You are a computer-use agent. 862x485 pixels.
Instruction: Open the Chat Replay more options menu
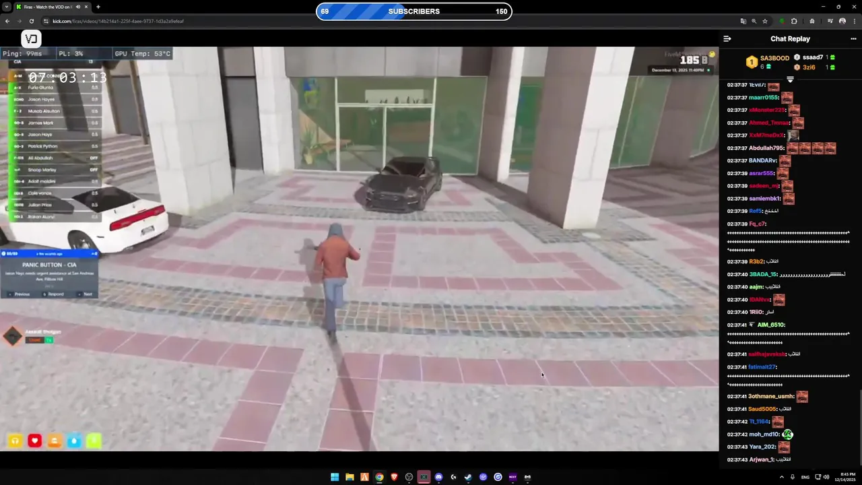coord(853,39)
